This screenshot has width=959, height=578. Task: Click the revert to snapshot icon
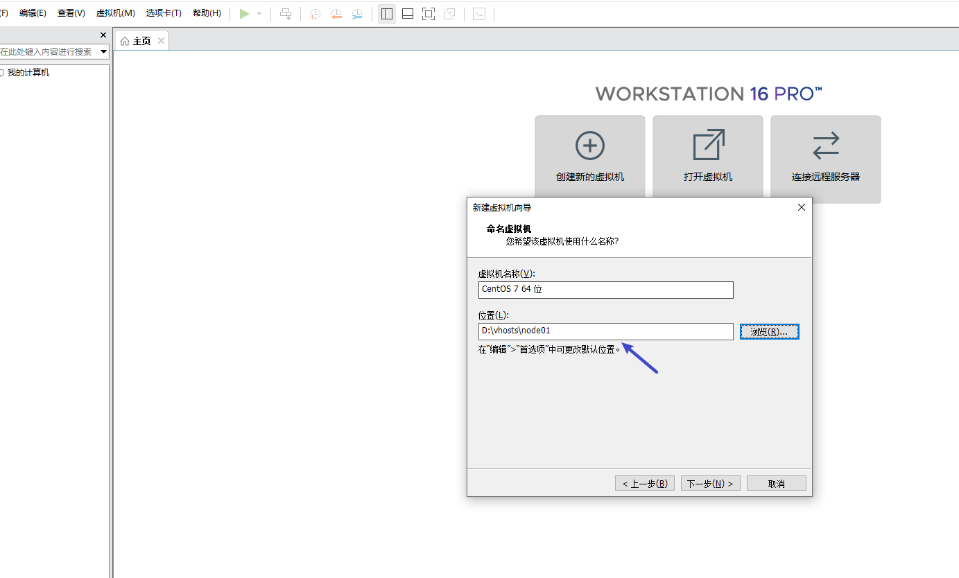tap(336, 14)
